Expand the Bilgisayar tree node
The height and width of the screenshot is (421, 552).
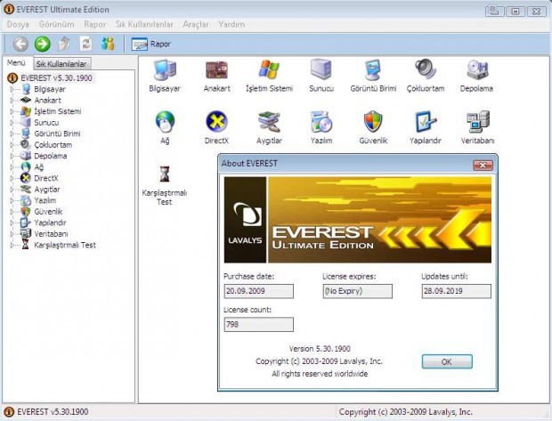[12, 89]
